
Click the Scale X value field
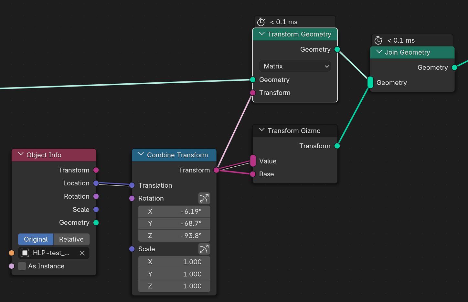click(174, 262)
